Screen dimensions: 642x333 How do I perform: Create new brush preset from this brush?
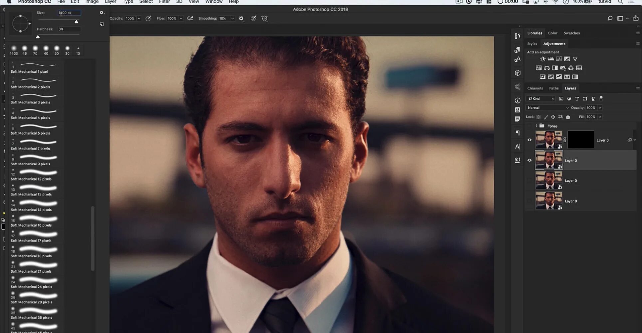[102, 24]
